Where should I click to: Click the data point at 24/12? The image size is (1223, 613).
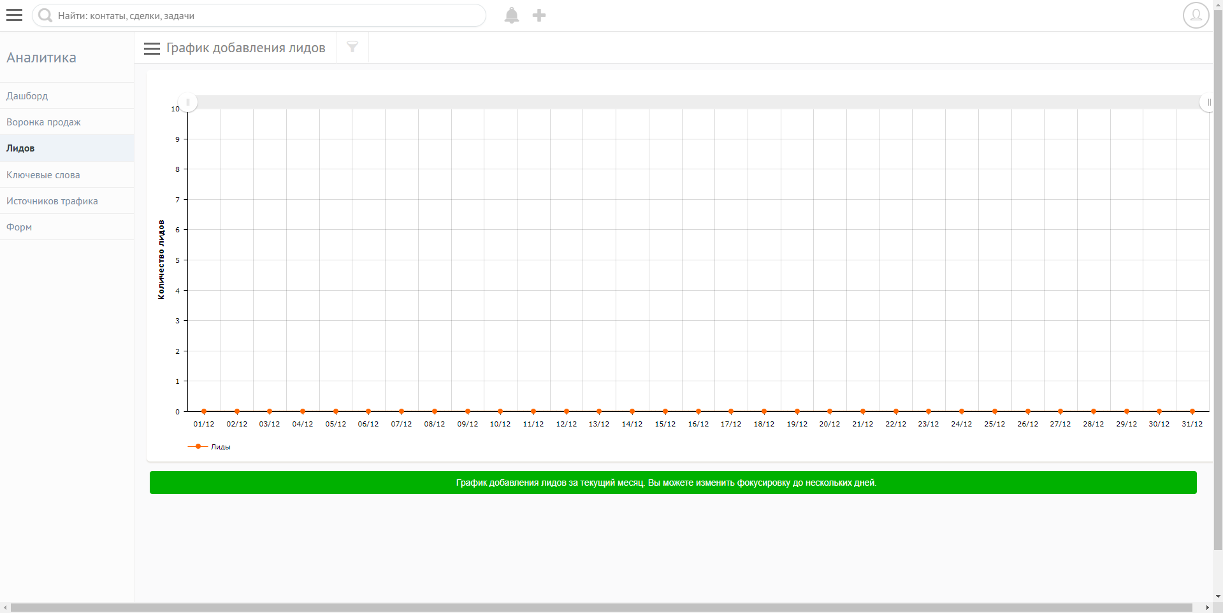pyautogui.click(x=962, y=411)
